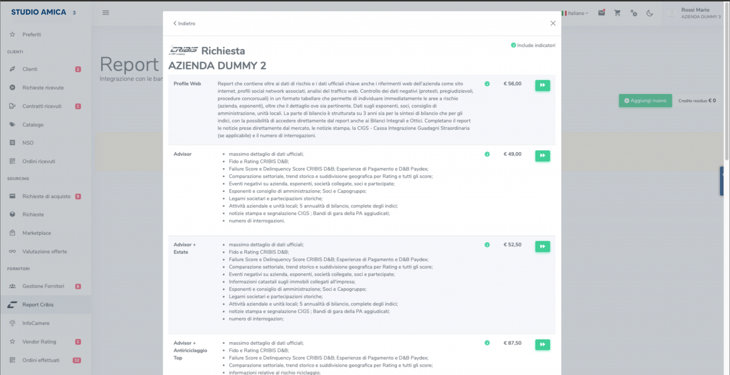Viewport: 730px width, 375px height.
Task: Click the STUDIO AMICA logo
Action: [x=38, y=12]
